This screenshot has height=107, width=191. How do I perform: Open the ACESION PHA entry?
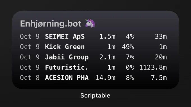(67, 78)
